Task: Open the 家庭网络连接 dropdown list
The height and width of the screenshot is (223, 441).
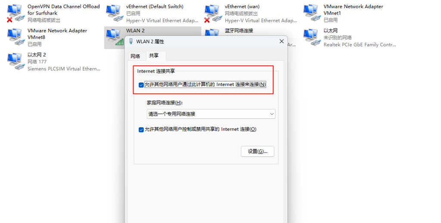Action: pos(211,114)
